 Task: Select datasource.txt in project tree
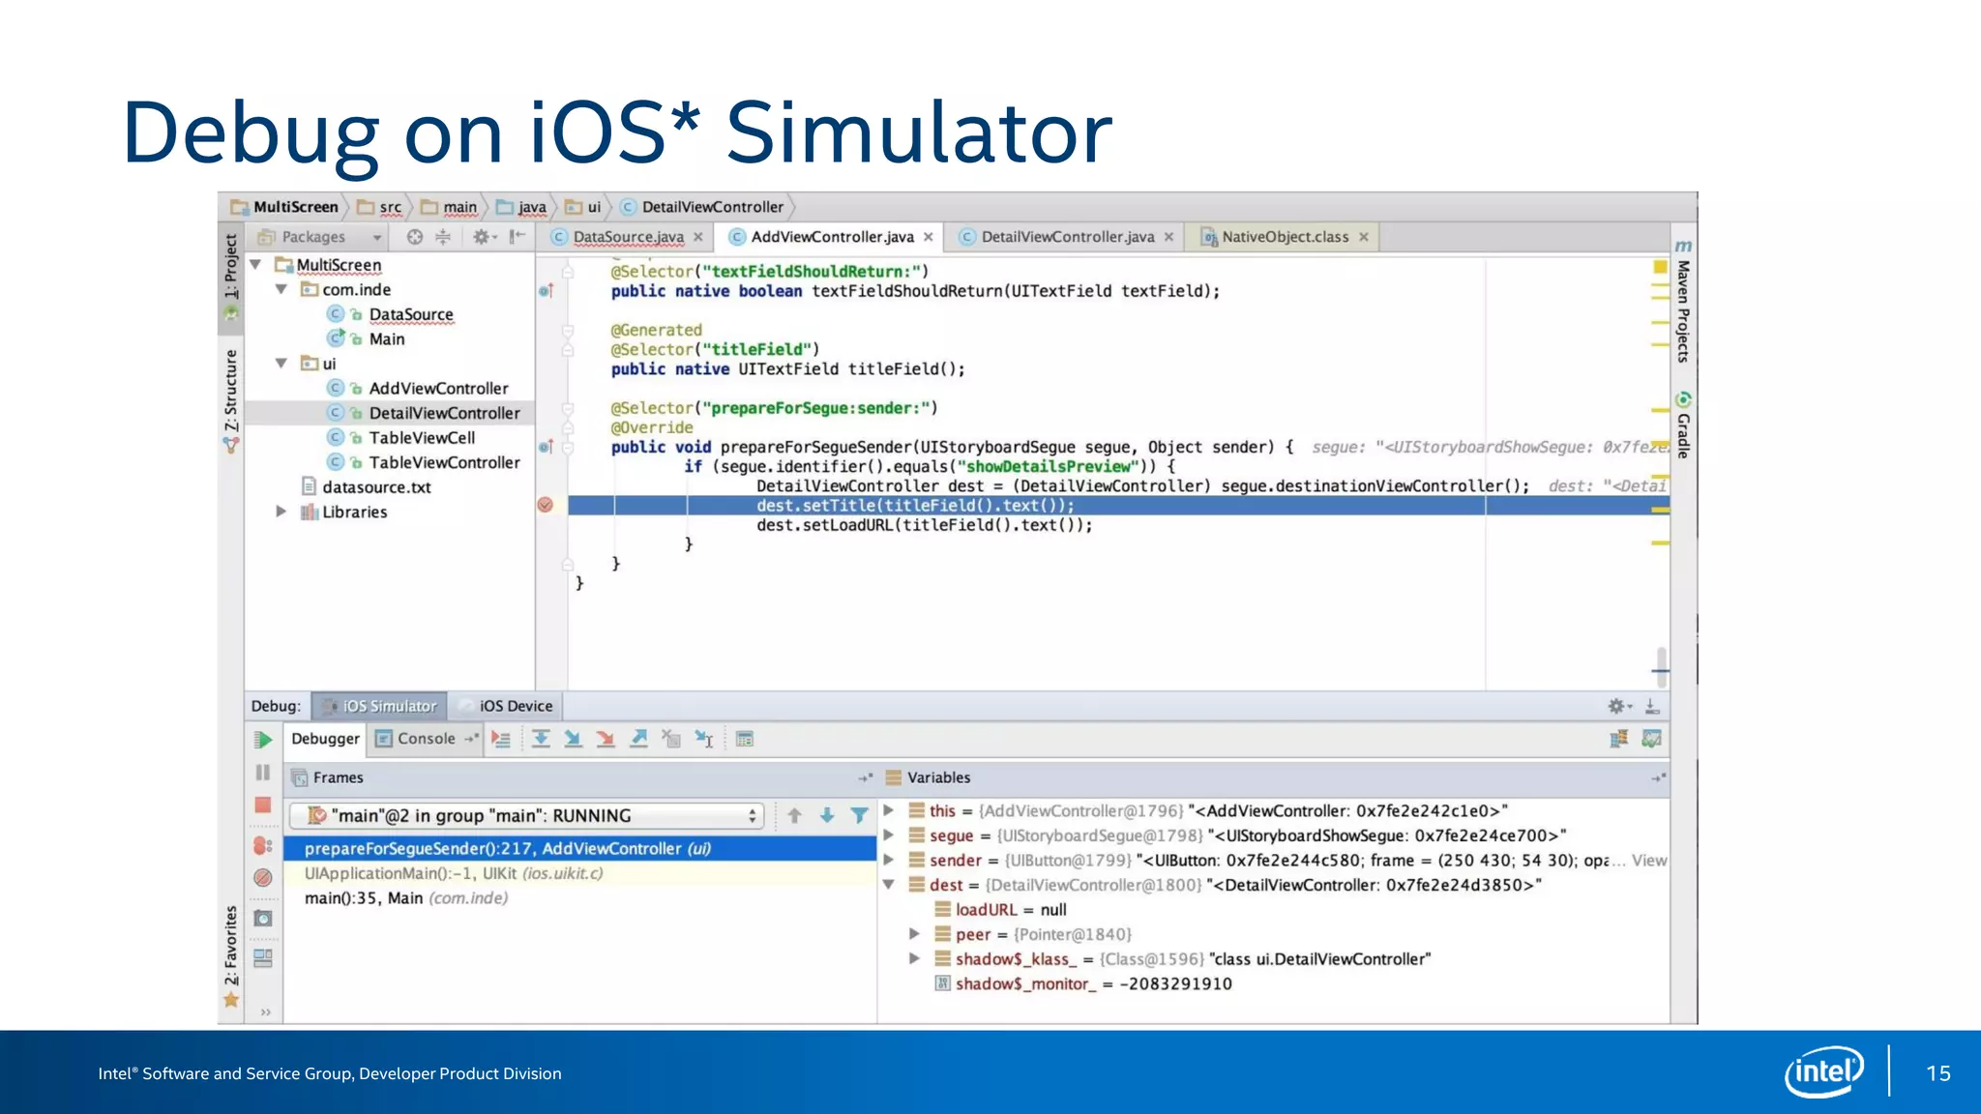(x=376, y=487)
